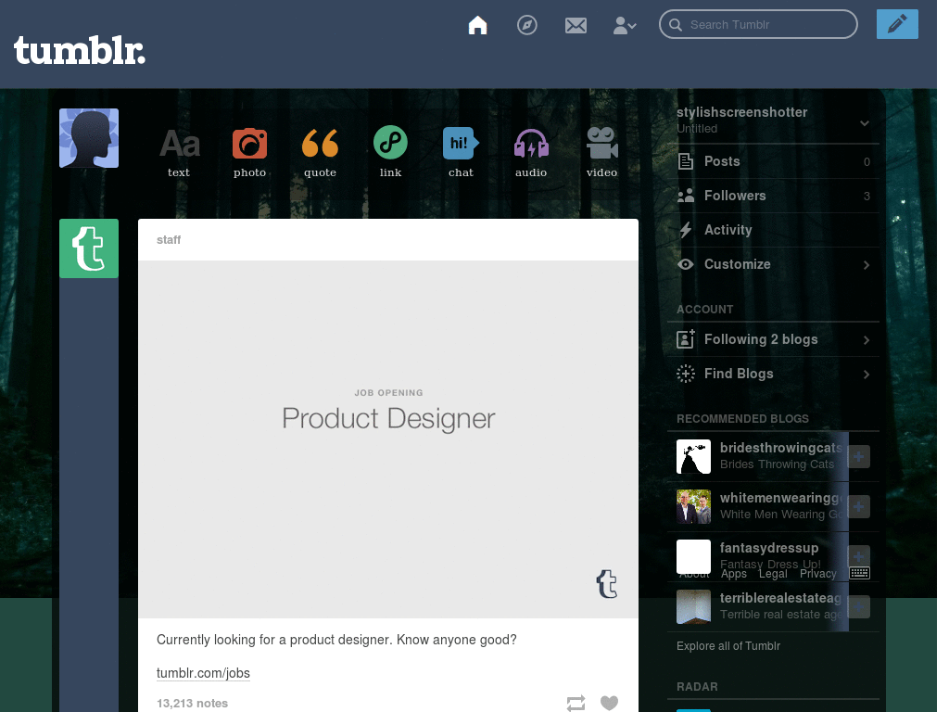Click the blue compose pencil button

coord(897,24)
